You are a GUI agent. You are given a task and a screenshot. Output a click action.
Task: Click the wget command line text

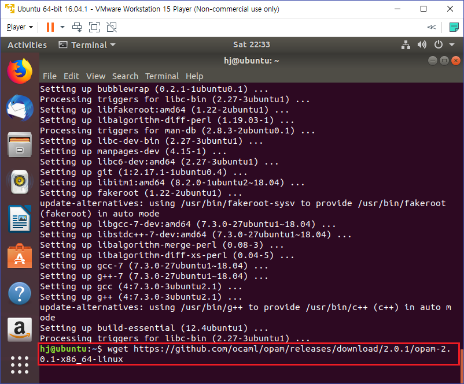[245, 354]
